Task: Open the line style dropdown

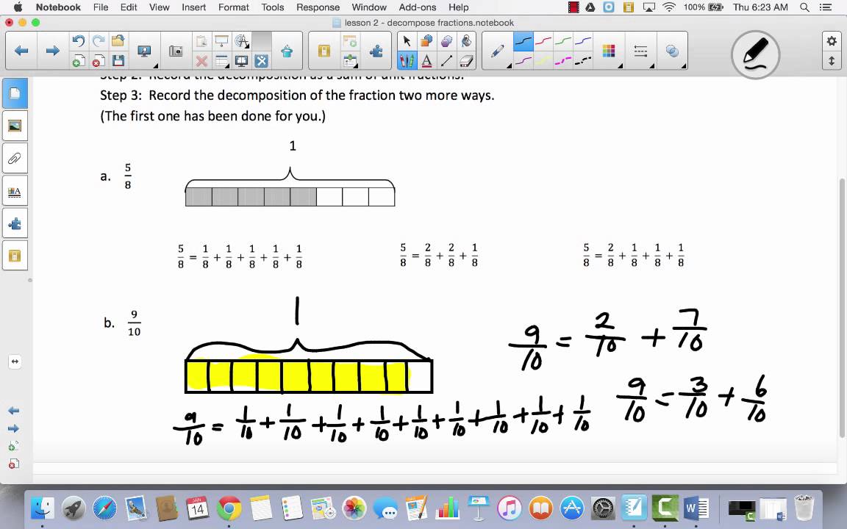Action: 641,52
